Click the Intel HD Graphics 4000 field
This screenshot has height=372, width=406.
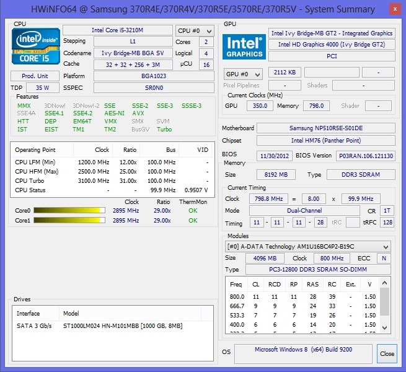332,44
